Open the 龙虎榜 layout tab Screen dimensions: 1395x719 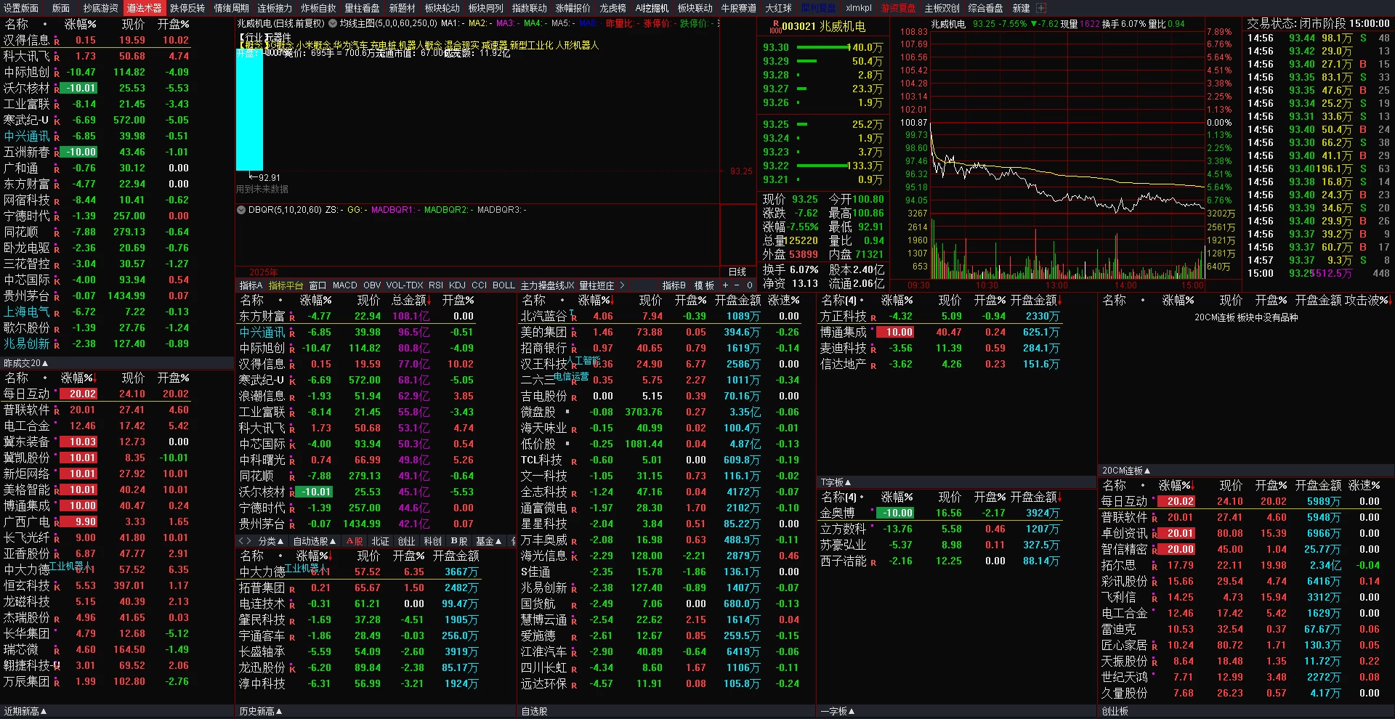click(612, 8)
